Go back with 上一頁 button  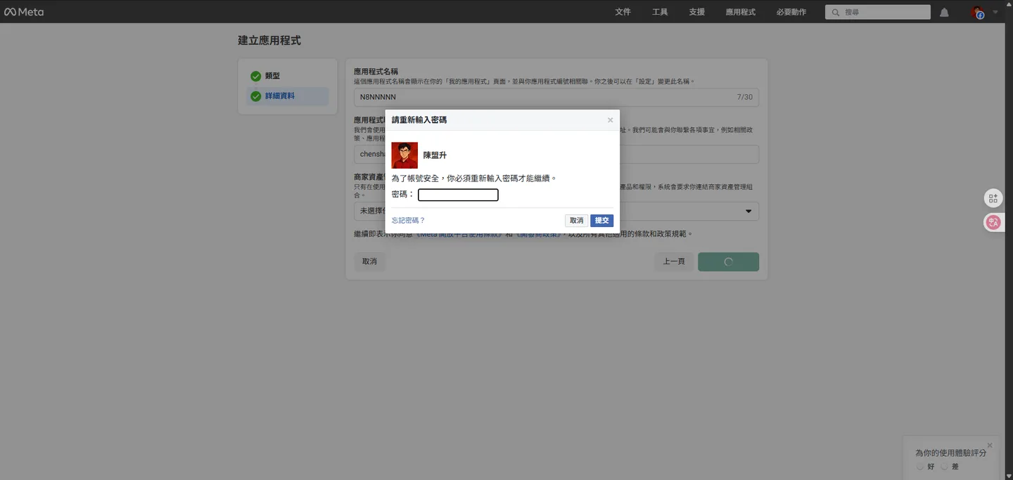(674, 261)
